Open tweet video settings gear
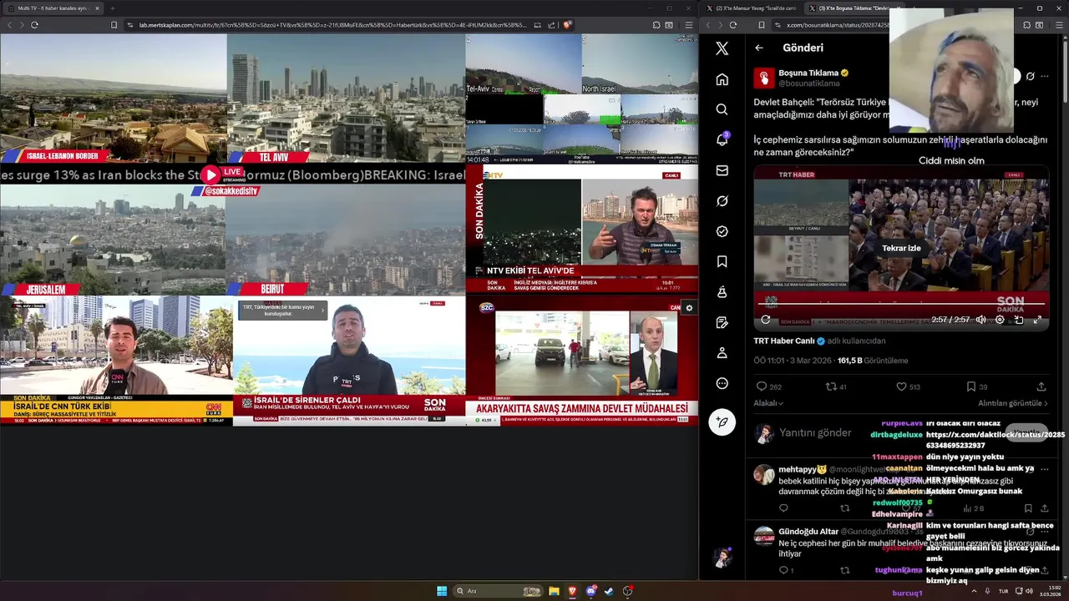1069x601 pixels. click(1000, 320)
